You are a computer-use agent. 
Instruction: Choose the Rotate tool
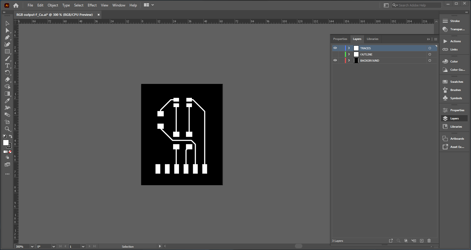coord(7,72)
